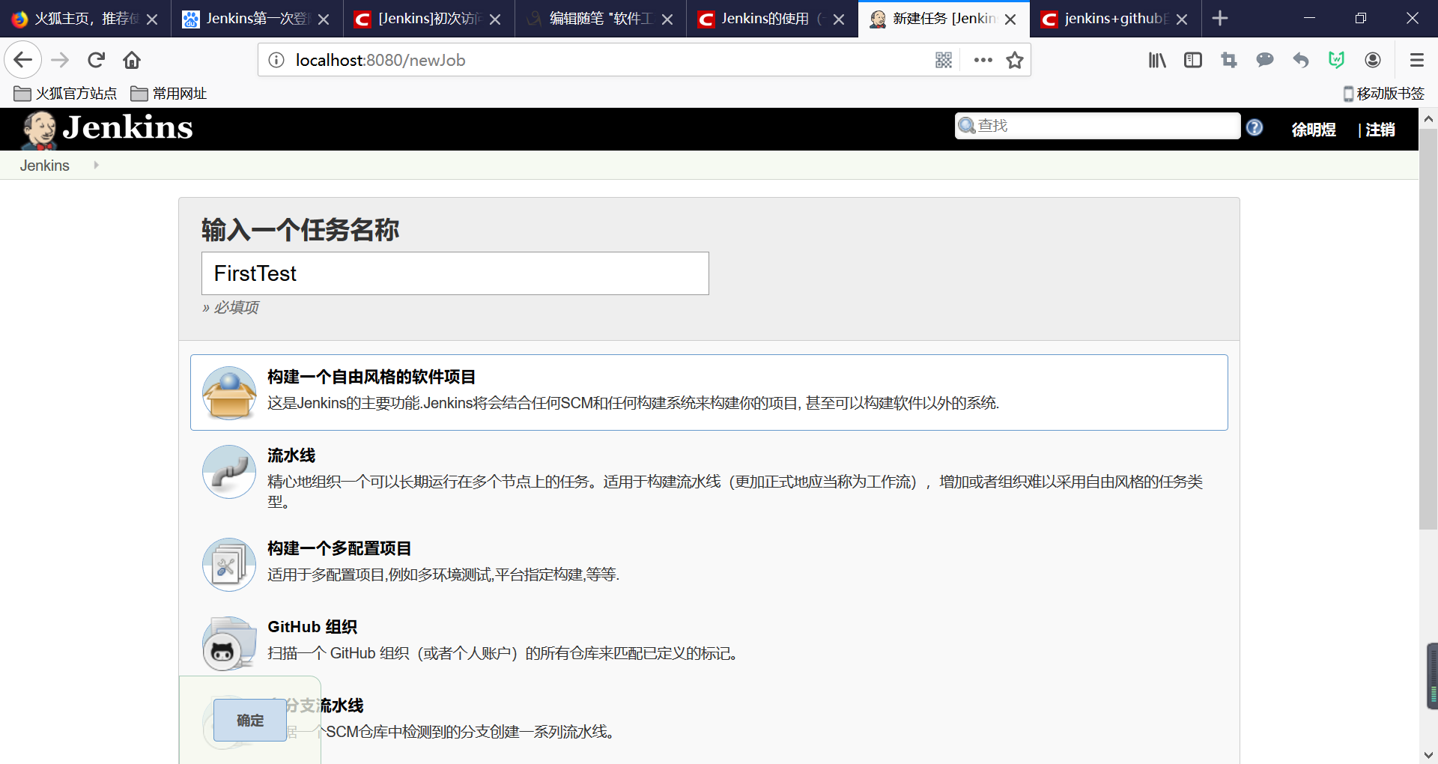Close the 新建任务 [Jenkins] tab
Viewport: 1438px width, 764px height.
tap(1010, 19)
